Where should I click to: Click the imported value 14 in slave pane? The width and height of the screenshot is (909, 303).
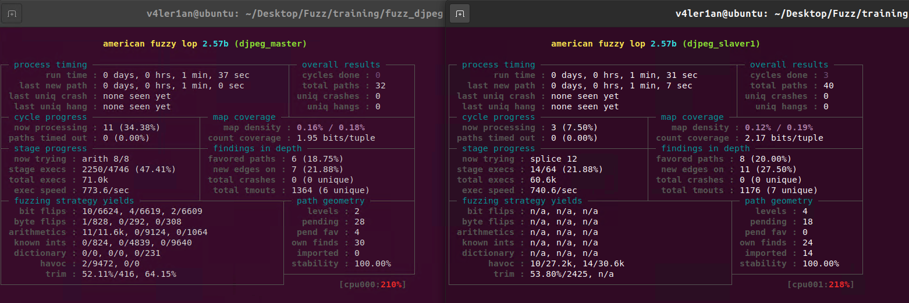click(x=750, y=253)
